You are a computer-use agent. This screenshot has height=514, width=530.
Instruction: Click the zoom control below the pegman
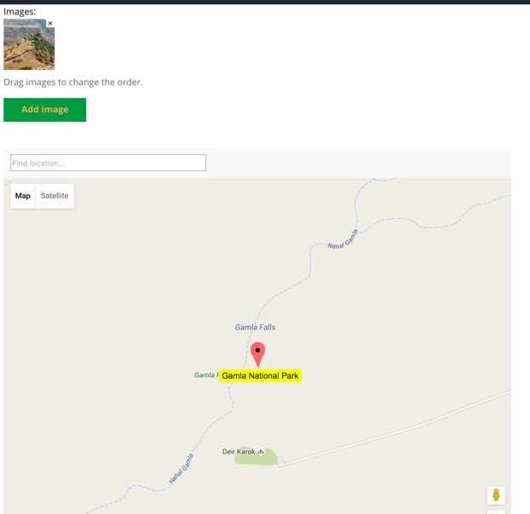(496, 512)
